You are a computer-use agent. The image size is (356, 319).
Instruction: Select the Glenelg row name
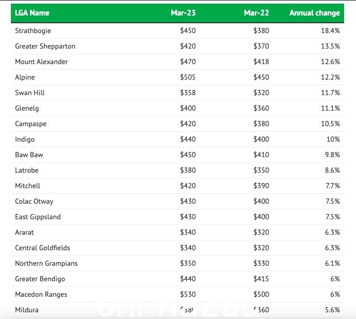pyautogui.click(x=27, y=109)
